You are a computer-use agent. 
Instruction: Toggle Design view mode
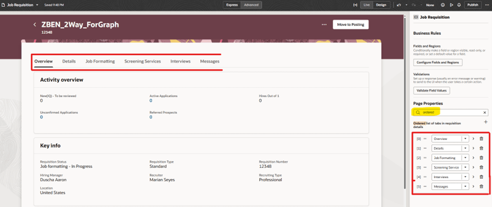(381, 5)
